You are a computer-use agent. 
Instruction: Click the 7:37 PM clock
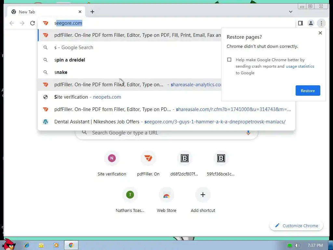315,245
